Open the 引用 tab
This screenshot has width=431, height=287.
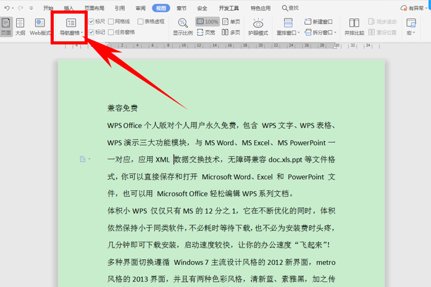coord(120,8)
